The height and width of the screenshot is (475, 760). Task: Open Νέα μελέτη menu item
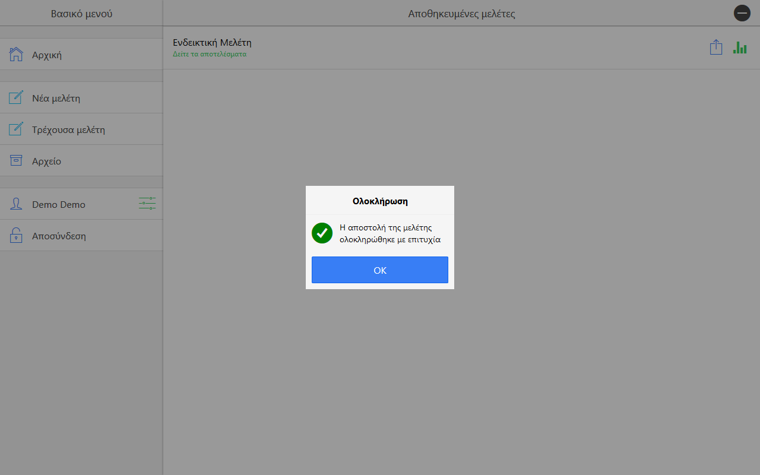[81, 98]
